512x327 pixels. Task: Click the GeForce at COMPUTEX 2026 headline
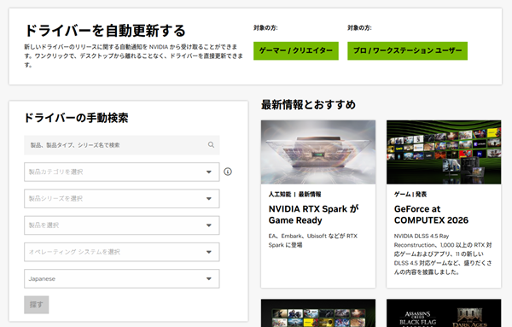click(x=431, y=214)
